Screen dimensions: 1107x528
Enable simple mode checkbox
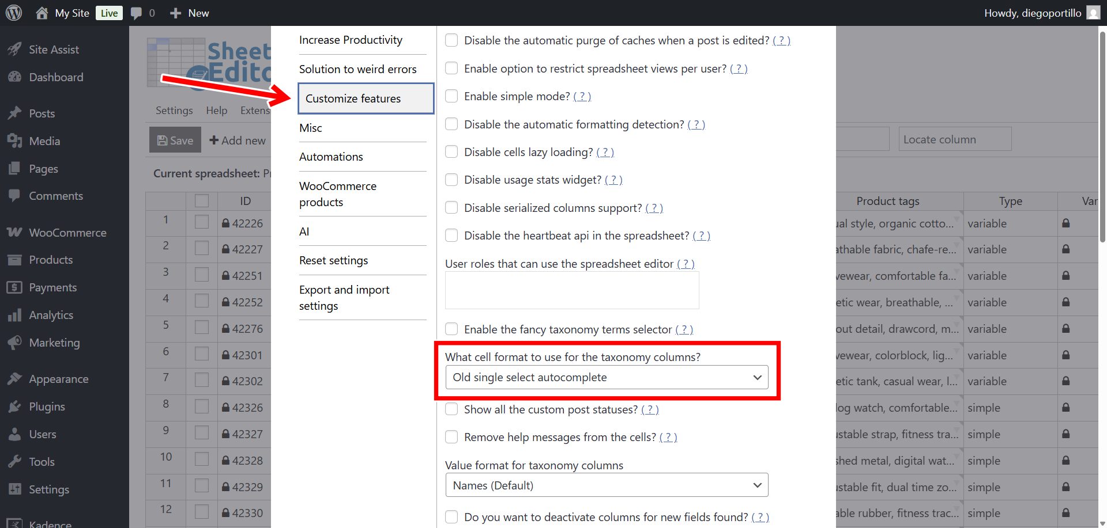[451, 96]
